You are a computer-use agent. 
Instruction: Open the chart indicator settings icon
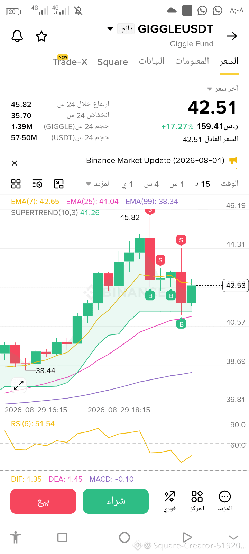pyautogui.click(x=37, y=184)
